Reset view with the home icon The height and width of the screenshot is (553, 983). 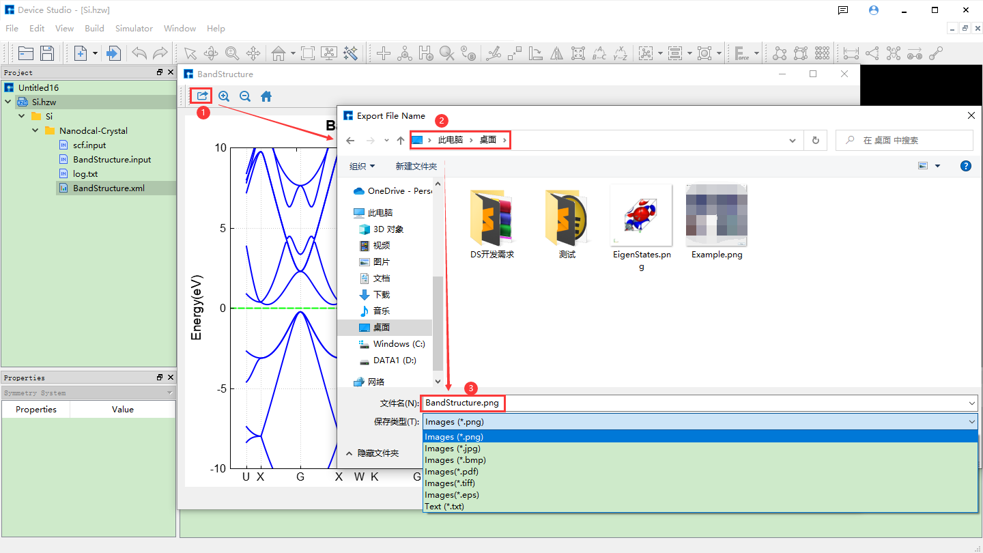(266, 97)
